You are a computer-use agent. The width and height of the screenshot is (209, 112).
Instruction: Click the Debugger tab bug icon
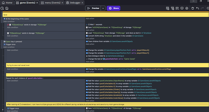(x=68, y=3)
